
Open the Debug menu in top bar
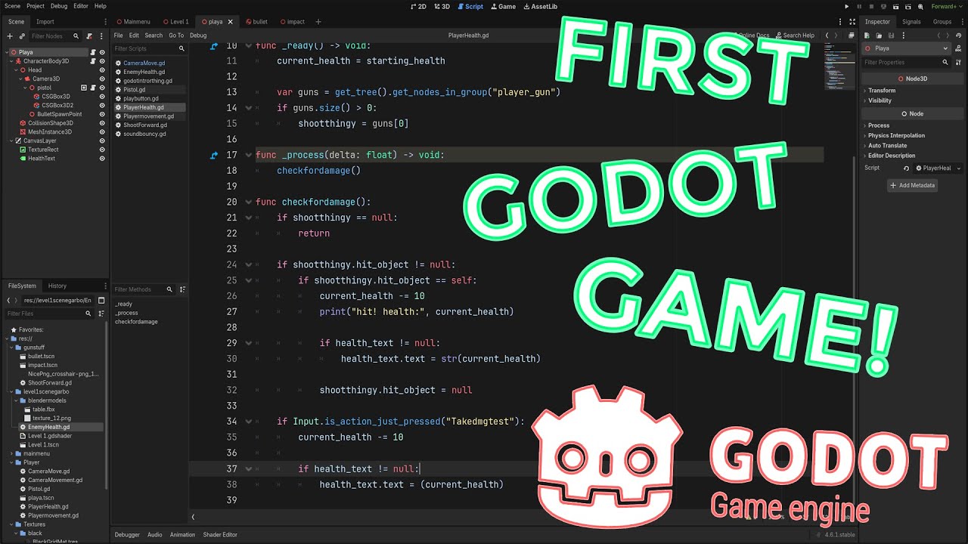pos(58,6)
